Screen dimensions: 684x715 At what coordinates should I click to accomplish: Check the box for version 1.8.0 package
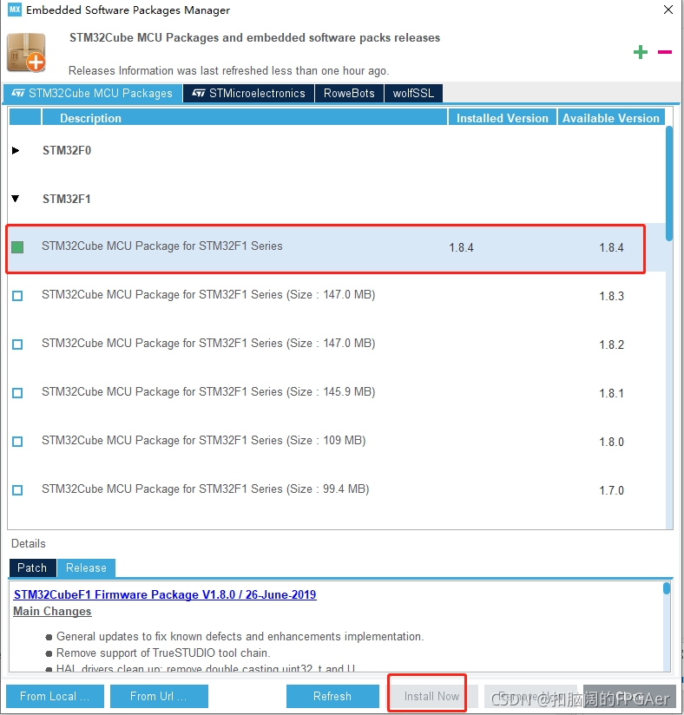click(17, 442)
